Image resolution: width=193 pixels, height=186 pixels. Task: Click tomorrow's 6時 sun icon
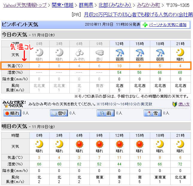[x=79, y=144]
